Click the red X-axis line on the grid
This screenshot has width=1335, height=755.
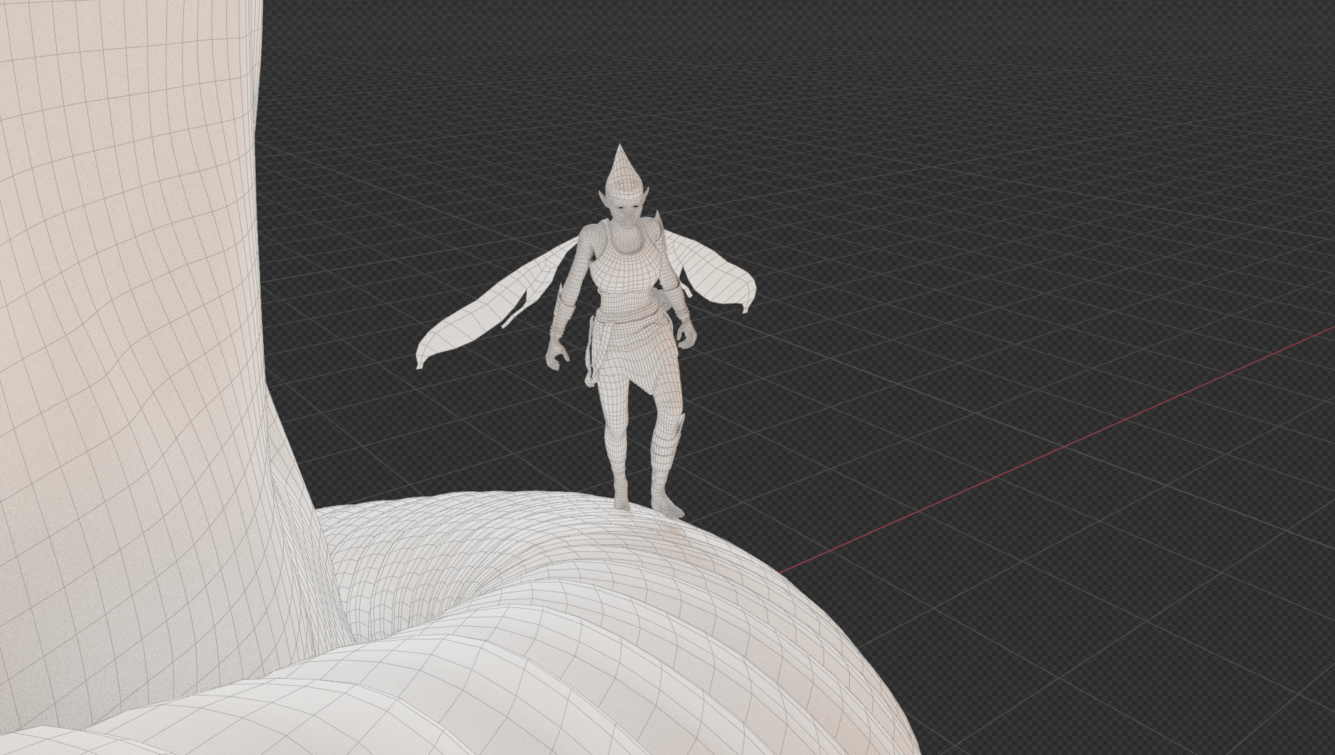pos(1057,450)
